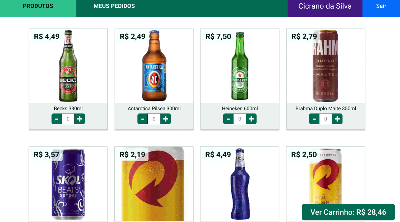Open the MEUS PEDIDOS tab
This screenshot has height=222, width=400.
114,6
